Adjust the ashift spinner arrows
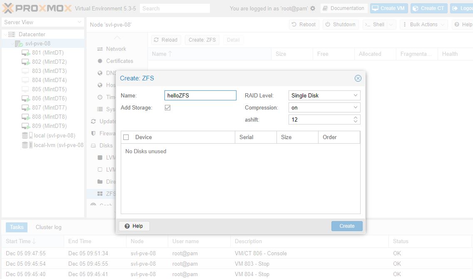This screenshot has height=279, width=473. pyautogui.click(x=355, y=120)
